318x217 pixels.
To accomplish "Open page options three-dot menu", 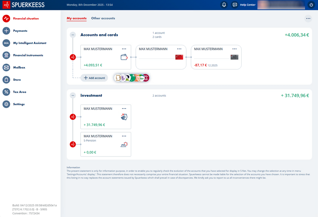I will [308, 19].
